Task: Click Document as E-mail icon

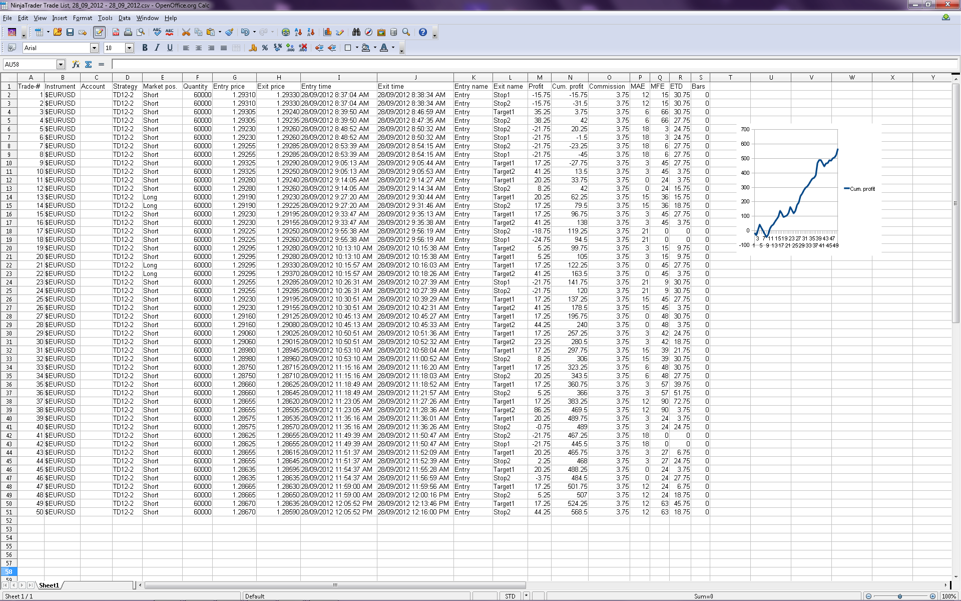Action: tap(83, 32)
